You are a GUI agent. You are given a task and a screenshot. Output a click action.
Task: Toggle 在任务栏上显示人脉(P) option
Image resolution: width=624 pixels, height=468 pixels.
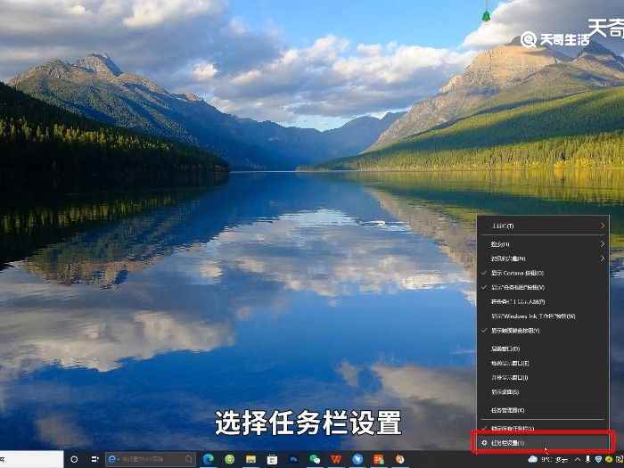[x=543, y=301]
